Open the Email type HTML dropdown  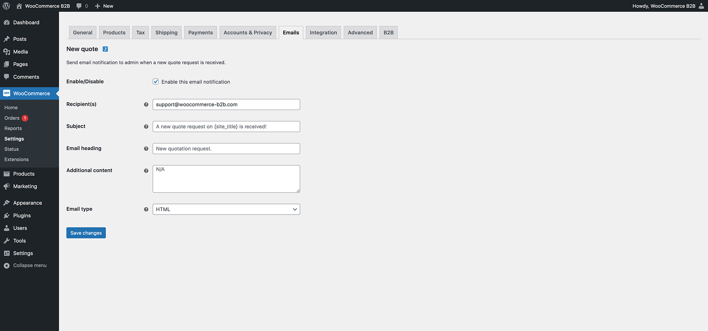click(x=226, y=209)
